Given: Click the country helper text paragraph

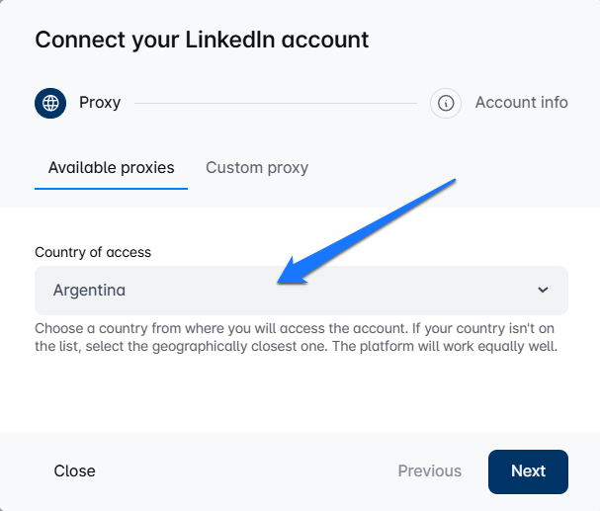Looking at the screenshot, I should [297, 337].
